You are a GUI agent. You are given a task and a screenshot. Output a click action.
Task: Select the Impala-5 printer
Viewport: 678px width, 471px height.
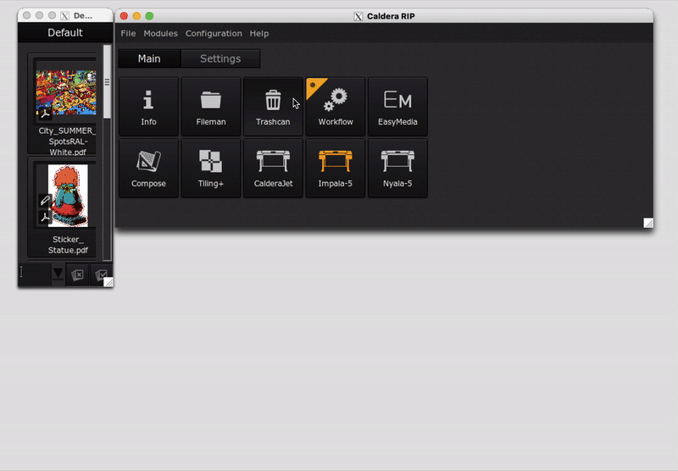336,169
